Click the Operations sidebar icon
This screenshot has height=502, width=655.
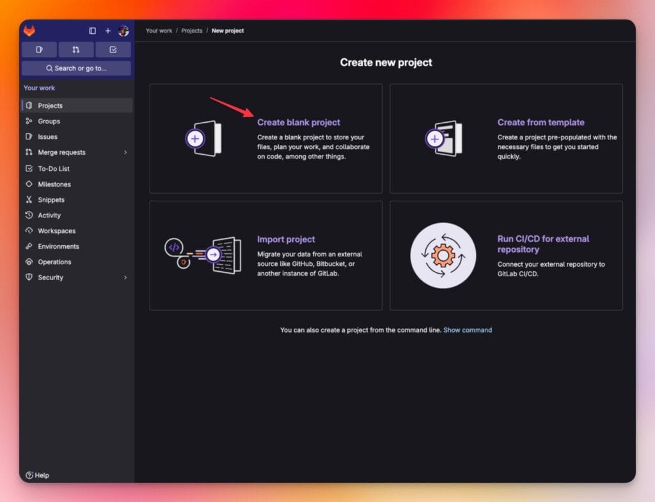[x=29, y=262]
